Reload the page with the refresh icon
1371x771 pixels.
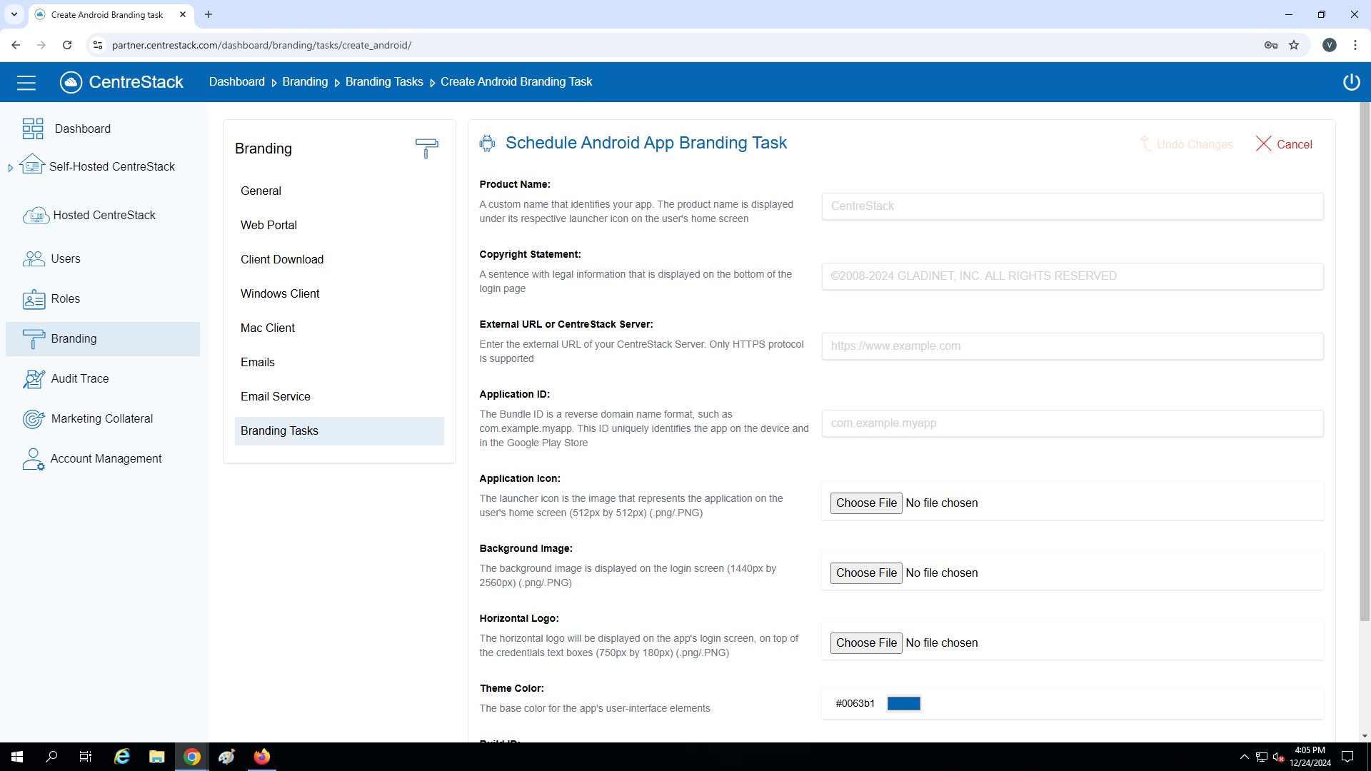coord(67,45)
